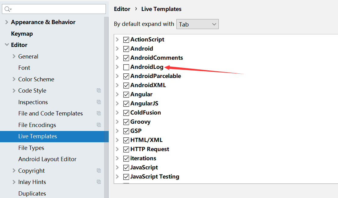Click the copy icon beside Inspections
The width and height of the screenshot is (338, 198).
coord(99,102)
